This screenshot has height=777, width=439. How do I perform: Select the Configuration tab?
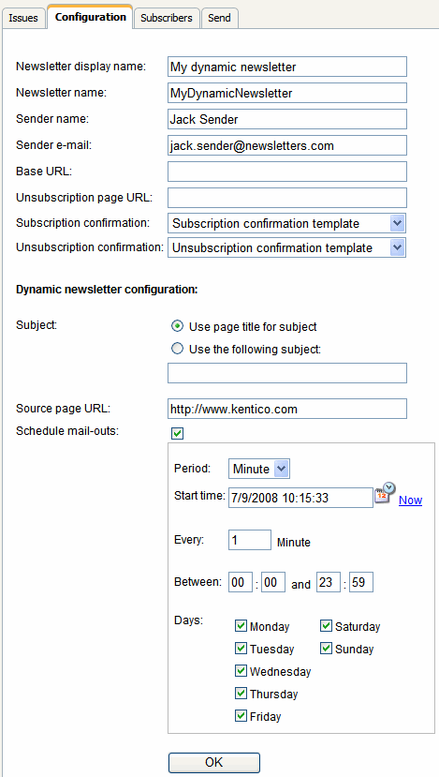click(91, 17)
